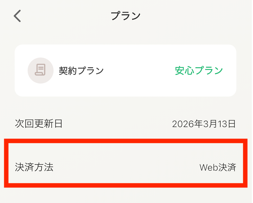Tap the 安心 characters in green plan name
This screenshot has width=253, height=203.
coord(182,70)
